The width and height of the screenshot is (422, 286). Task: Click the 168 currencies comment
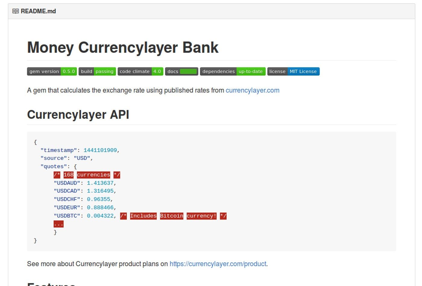87,175
